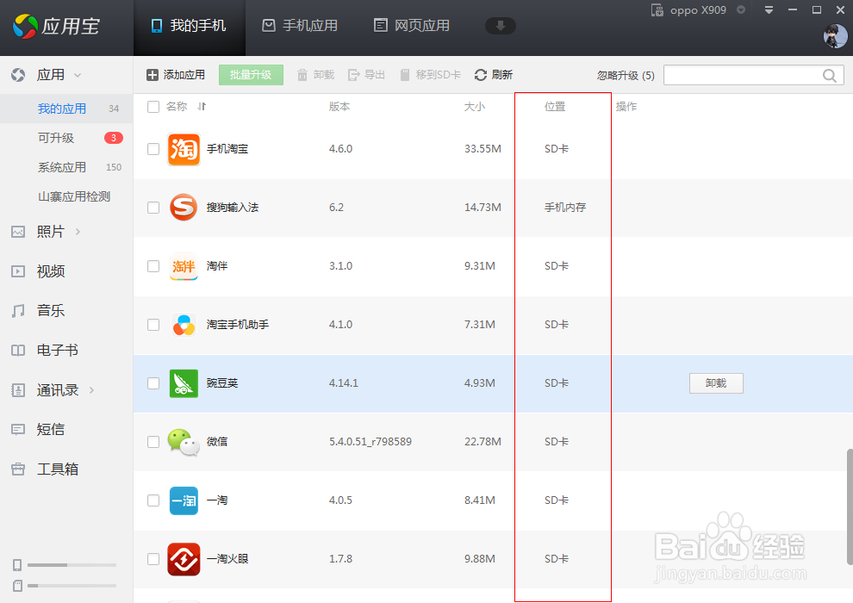Select 可升级 in sidebar

pos(66,138)
